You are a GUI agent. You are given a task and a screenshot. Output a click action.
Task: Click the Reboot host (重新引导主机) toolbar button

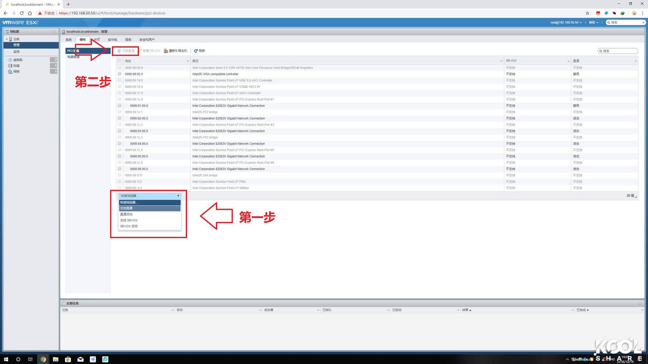(176, 51)
